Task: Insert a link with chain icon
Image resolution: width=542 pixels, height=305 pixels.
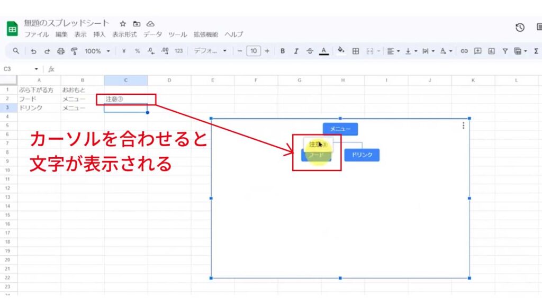Action: point(464,51)
